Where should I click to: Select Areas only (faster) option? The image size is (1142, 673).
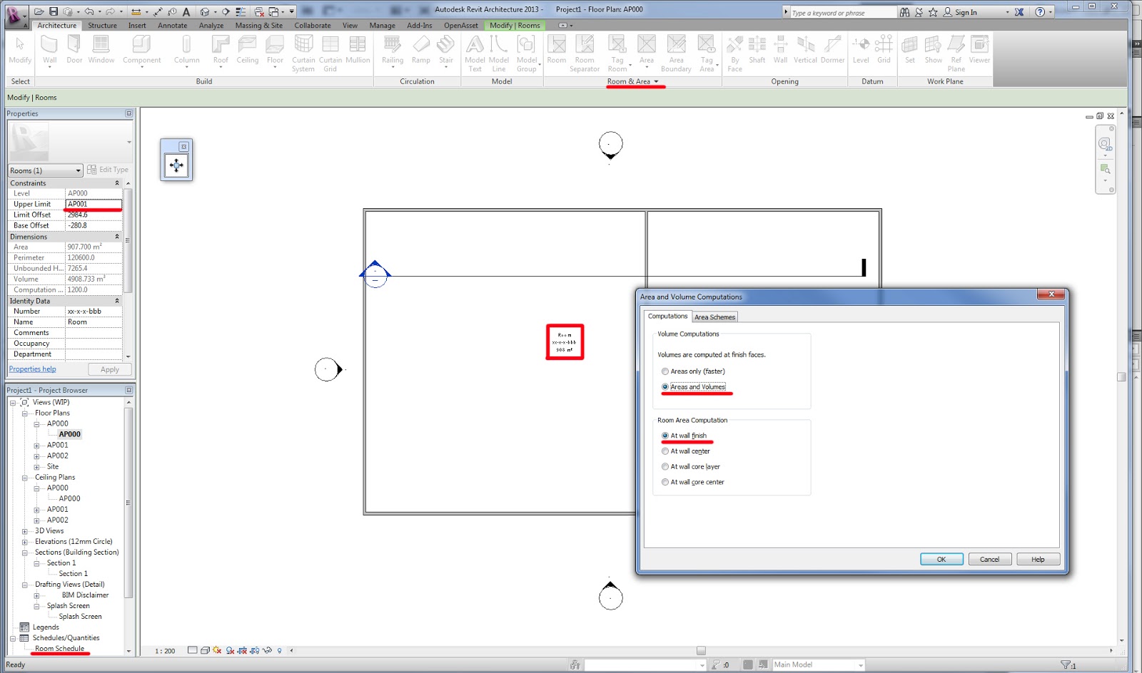(665, 371)
